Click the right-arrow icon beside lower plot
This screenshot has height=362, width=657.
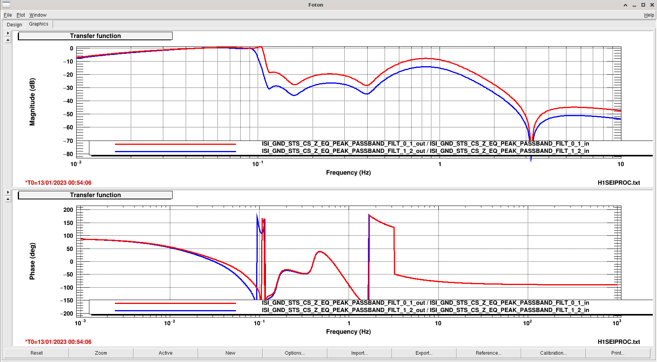[8, 192]
